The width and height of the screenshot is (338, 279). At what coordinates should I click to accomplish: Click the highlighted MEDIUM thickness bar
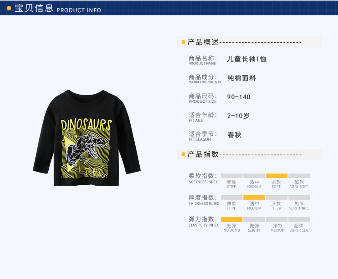coord(254,197)
